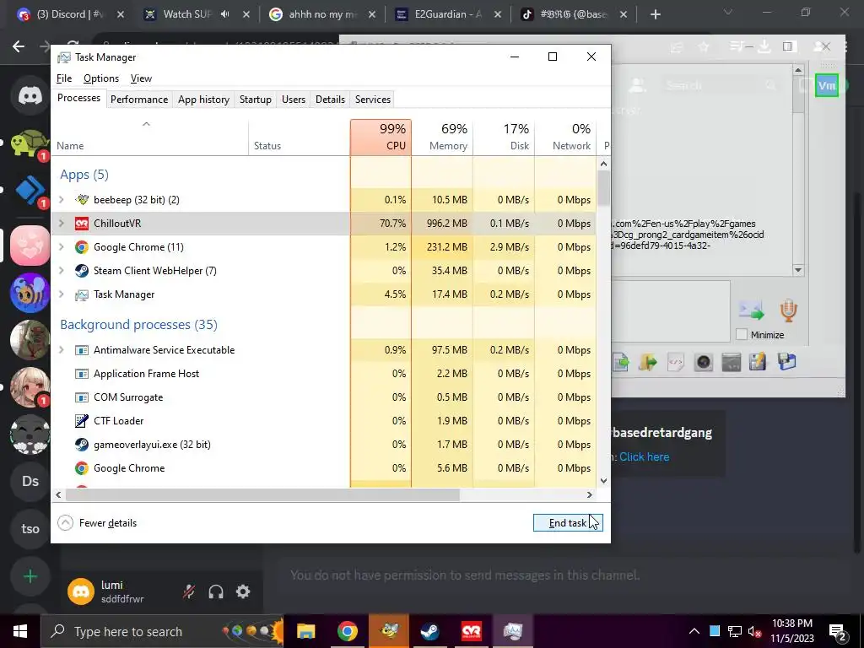Collapse Task Manager with Fewer details
Screen dimensions: 864x648
98,523
